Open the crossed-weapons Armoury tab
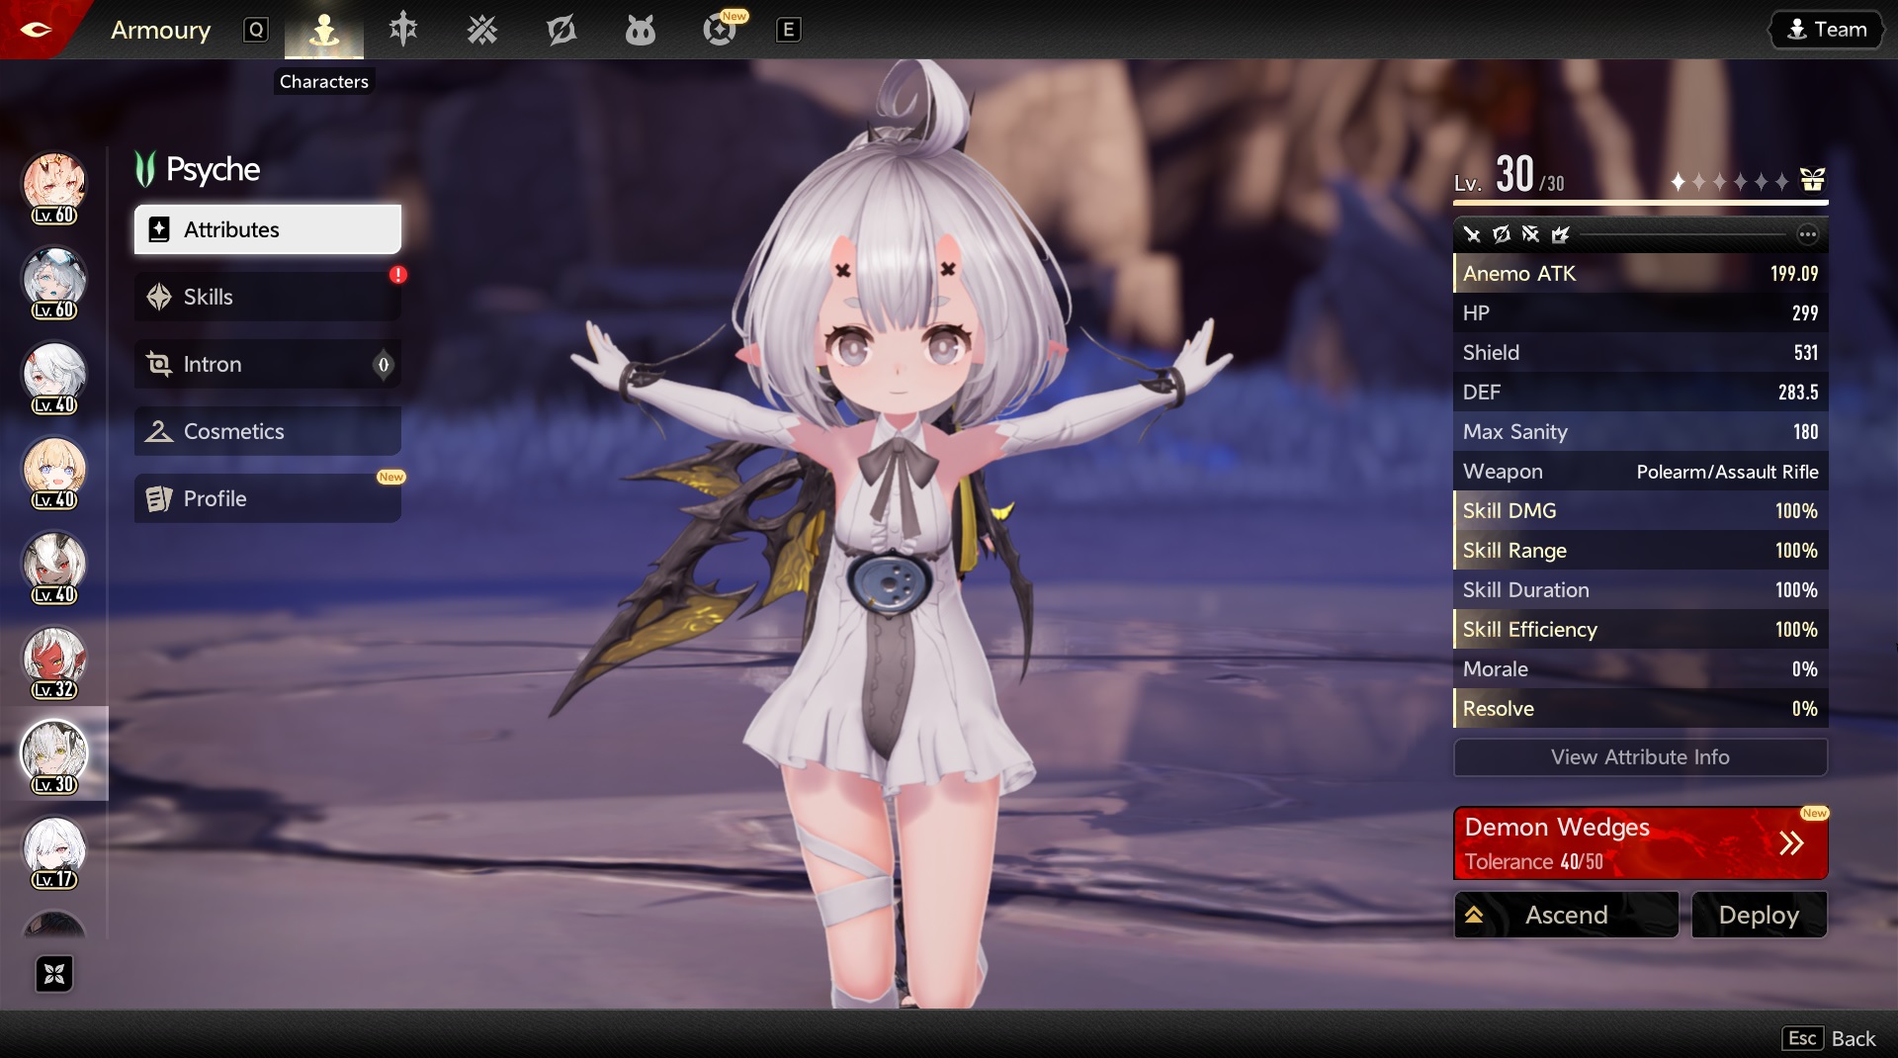Screen dimensions: 1898x1058 482,30
